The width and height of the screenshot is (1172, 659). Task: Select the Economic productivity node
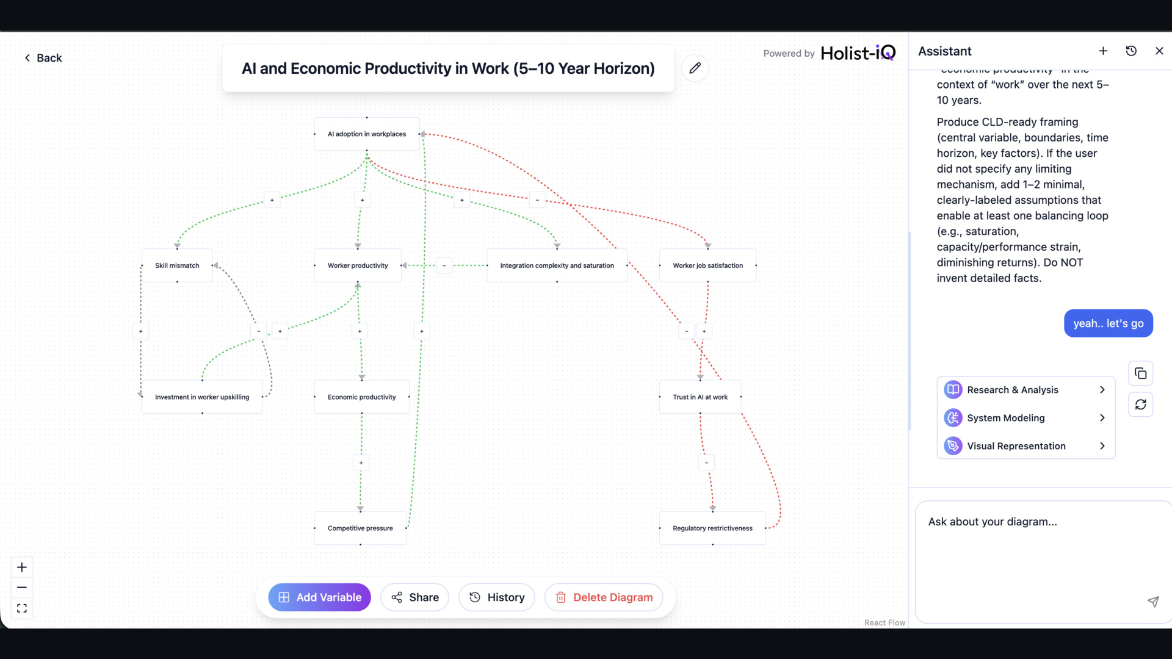(361, 397)
